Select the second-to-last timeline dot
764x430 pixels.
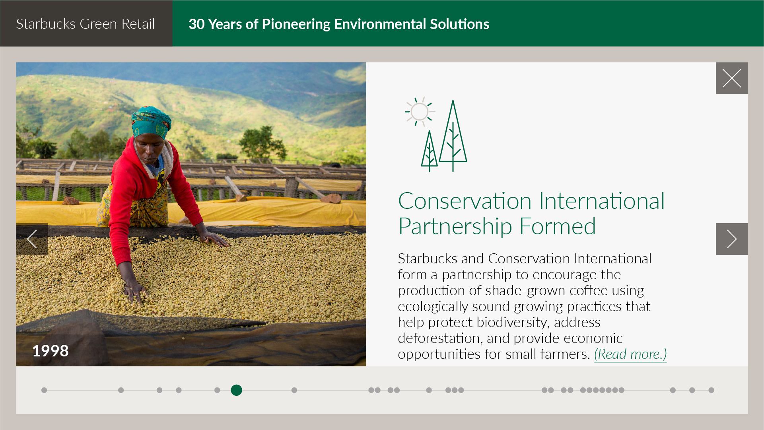pos(692,390)
